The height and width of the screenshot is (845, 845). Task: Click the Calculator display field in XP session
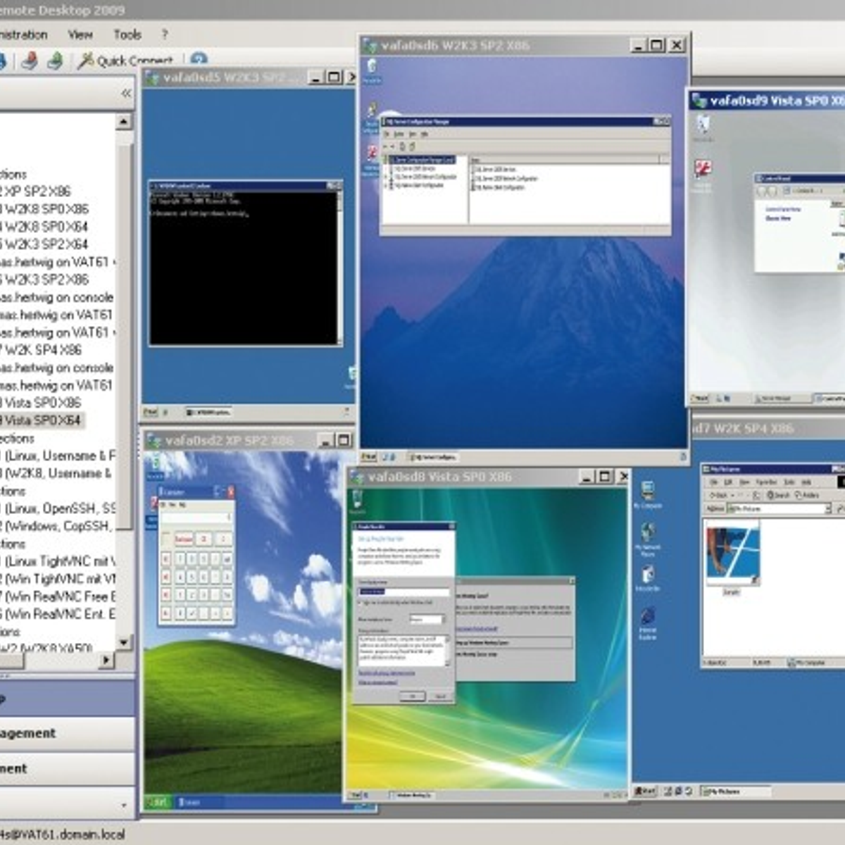pos(196,518)
